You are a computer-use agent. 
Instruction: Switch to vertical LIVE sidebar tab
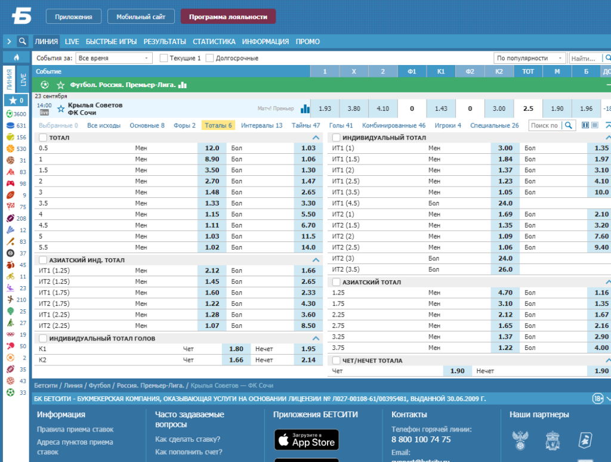tap(23, 79)
